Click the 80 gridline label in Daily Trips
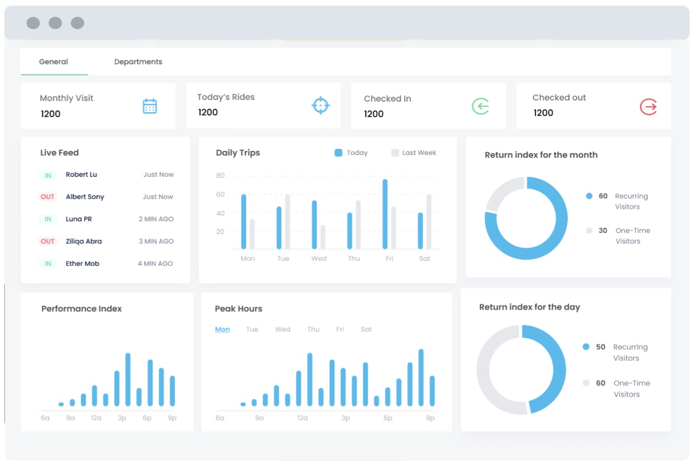 pos(221,176)
